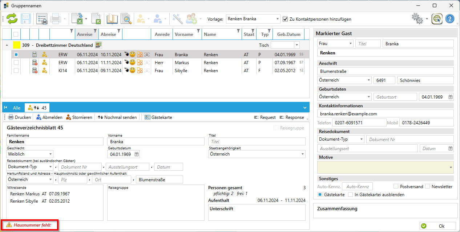Click the Ok button
The width and height of the screenshot is (460, 232).
click(437, 226)
